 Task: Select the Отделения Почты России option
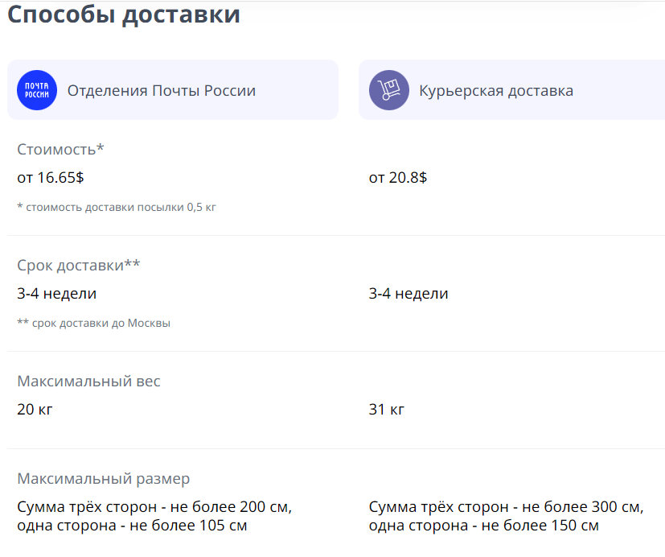(161, 91)
